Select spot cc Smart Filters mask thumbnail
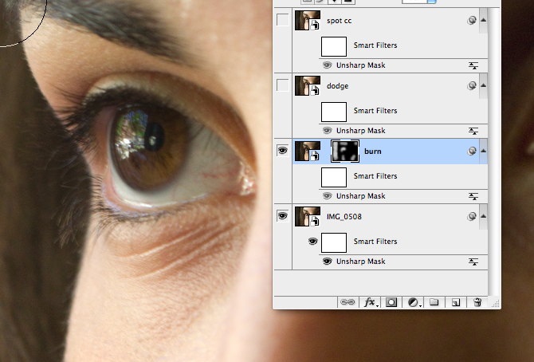Screen dimensions: 534x362 [x=334, y=47]
